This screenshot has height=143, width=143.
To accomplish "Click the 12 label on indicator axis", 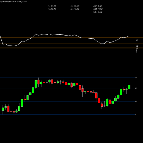I will 137,46.
